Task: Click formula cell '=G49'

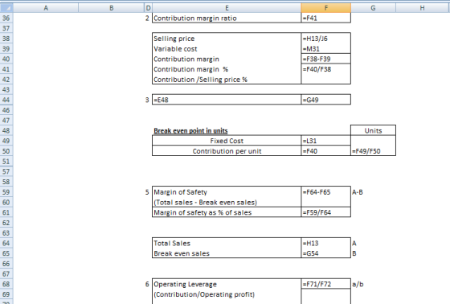Action: 326,100
